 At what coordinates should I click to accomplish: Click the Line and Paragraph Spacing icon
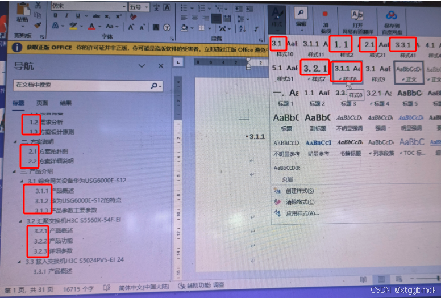[x=241, y=19]
